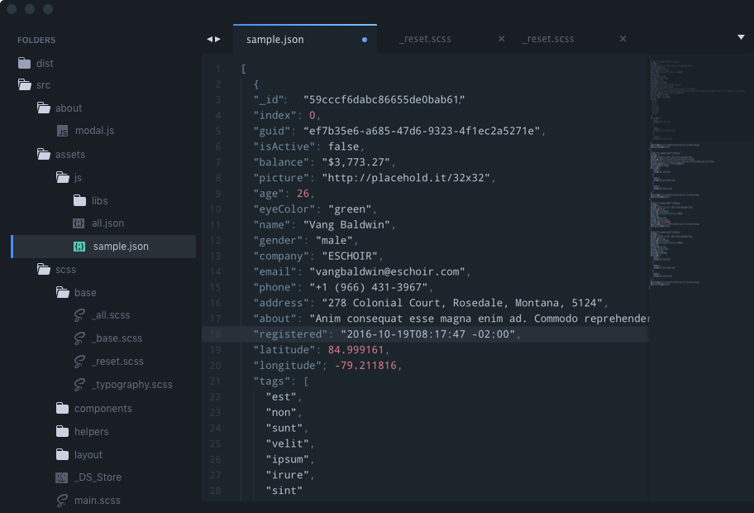Go to next tab with right arrow
Image resolution: width=754 pixels, height=513 pixels.
[217, 39]
